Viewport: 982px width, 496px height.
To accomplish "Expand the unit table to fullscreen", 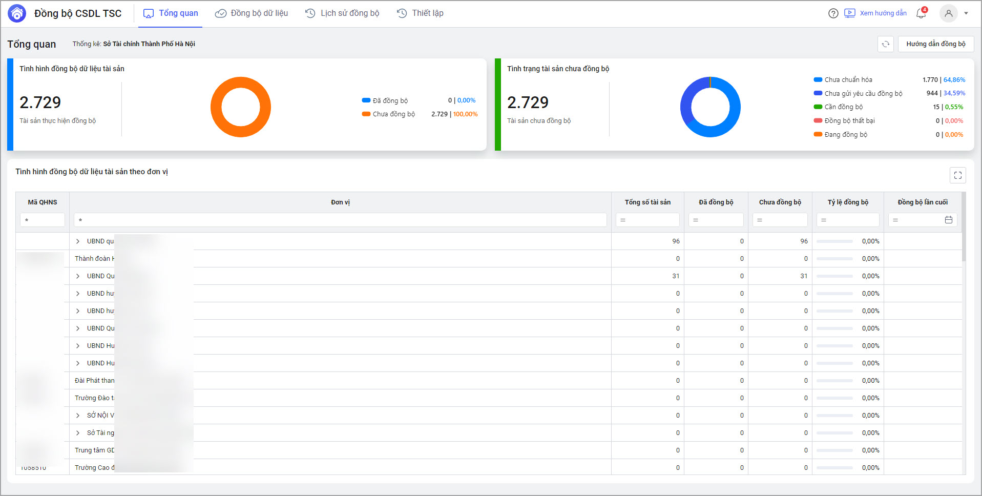I will click(957, 175).
